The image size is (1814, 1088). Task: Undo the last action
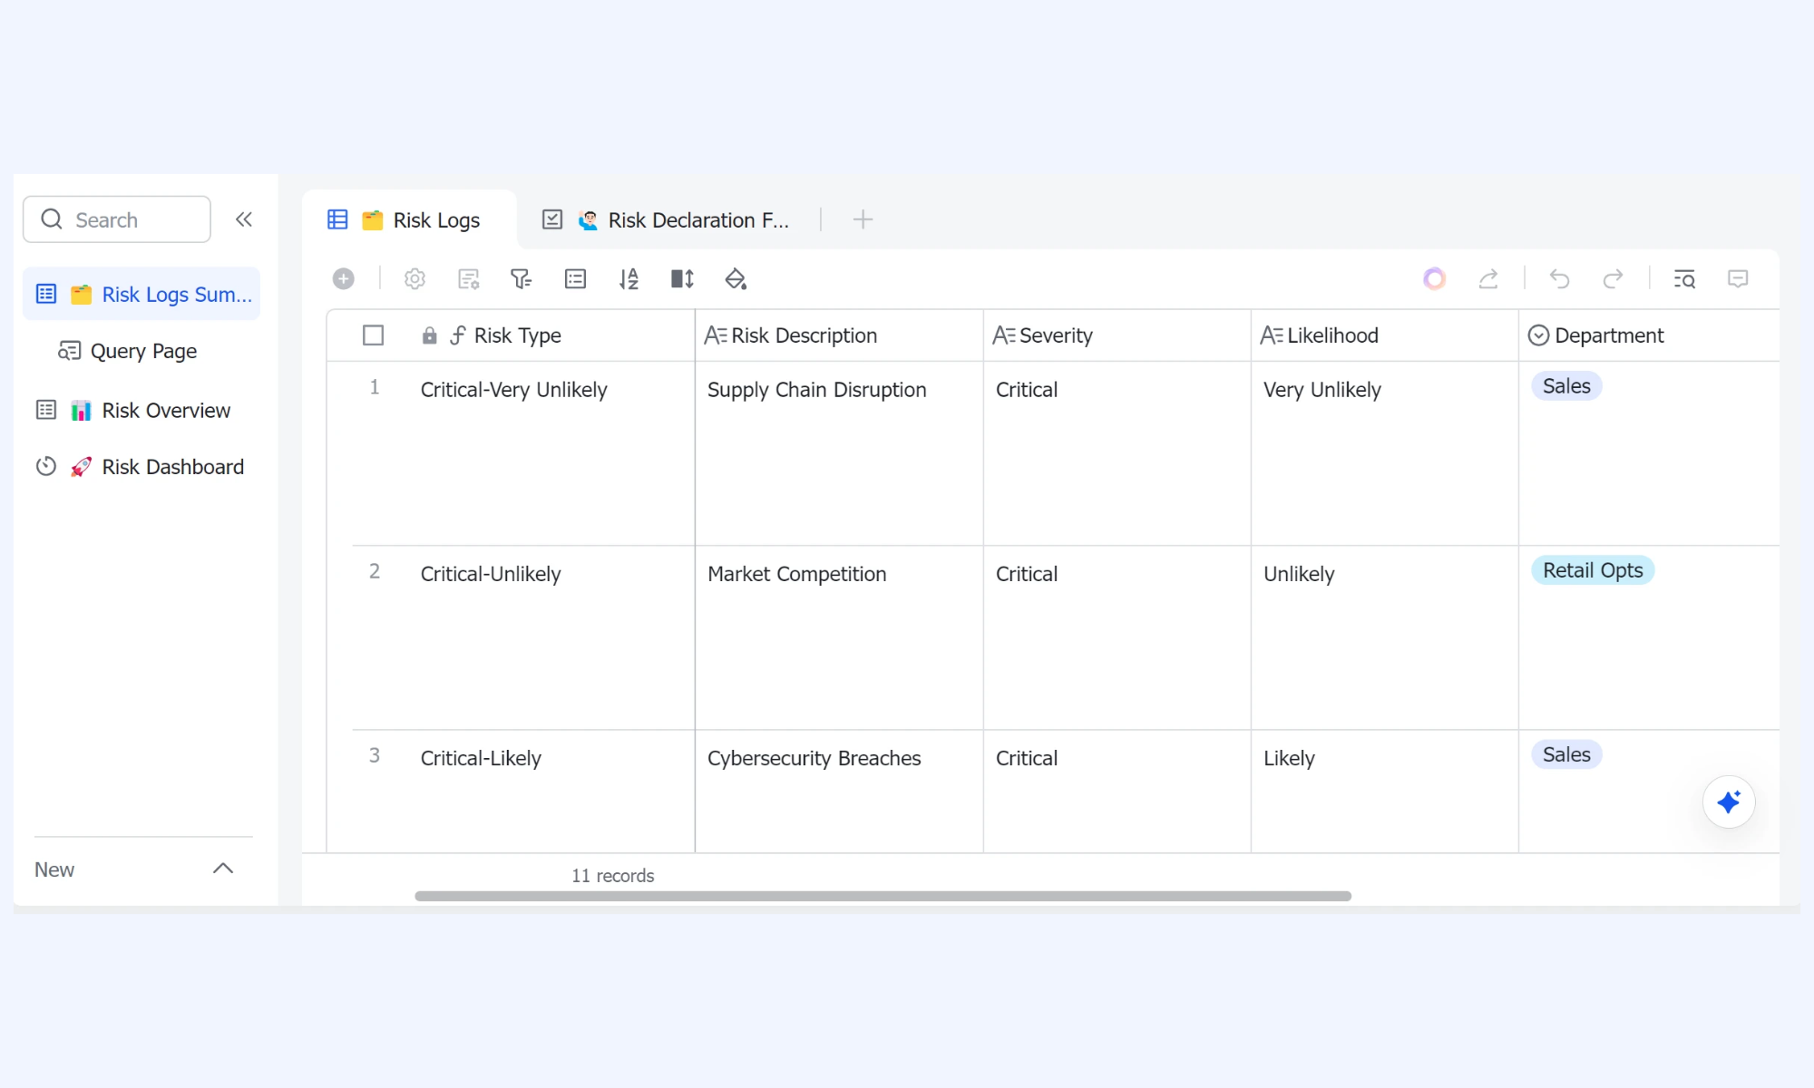click(x=1559, y=278)
